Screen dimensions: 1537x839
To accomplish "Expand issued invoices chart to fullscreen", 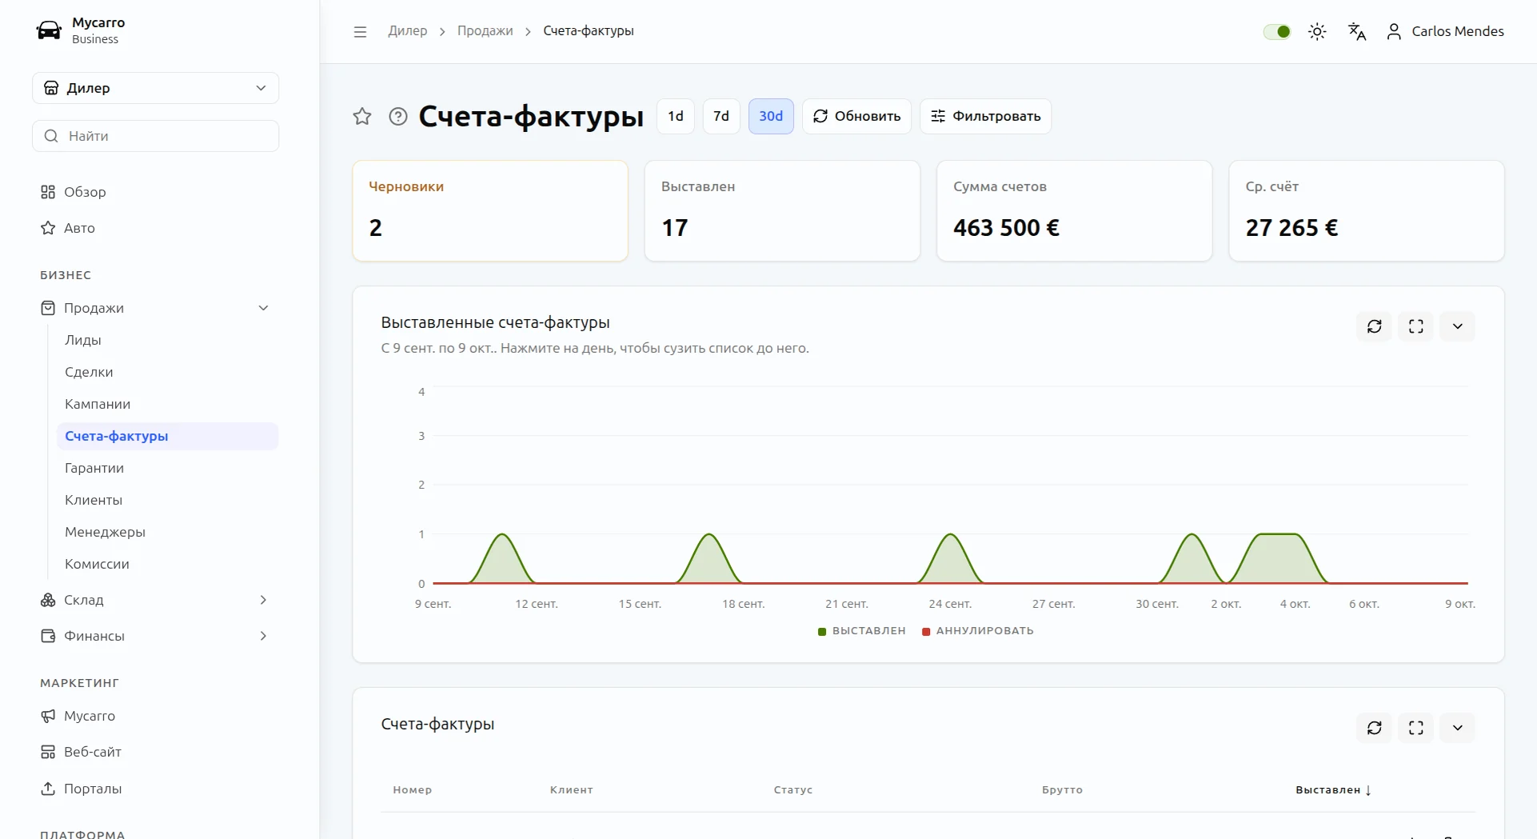I will pyautogui.click(x=1416, y=326).
